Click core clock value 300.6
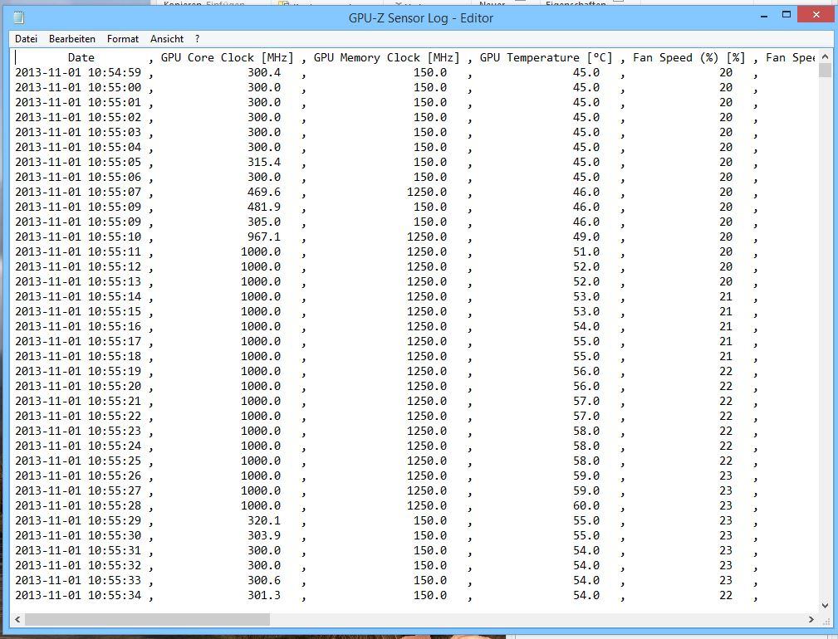The width and height of the screenshot is (838, 639). 264,580
